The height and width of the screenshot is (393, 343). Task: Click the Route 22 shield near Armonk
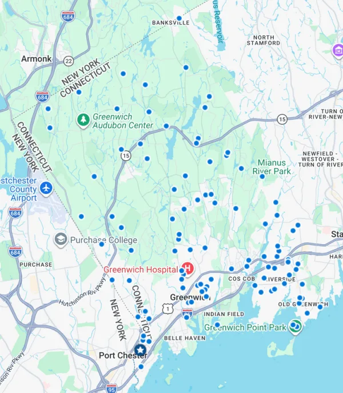(x=69, y=61)
